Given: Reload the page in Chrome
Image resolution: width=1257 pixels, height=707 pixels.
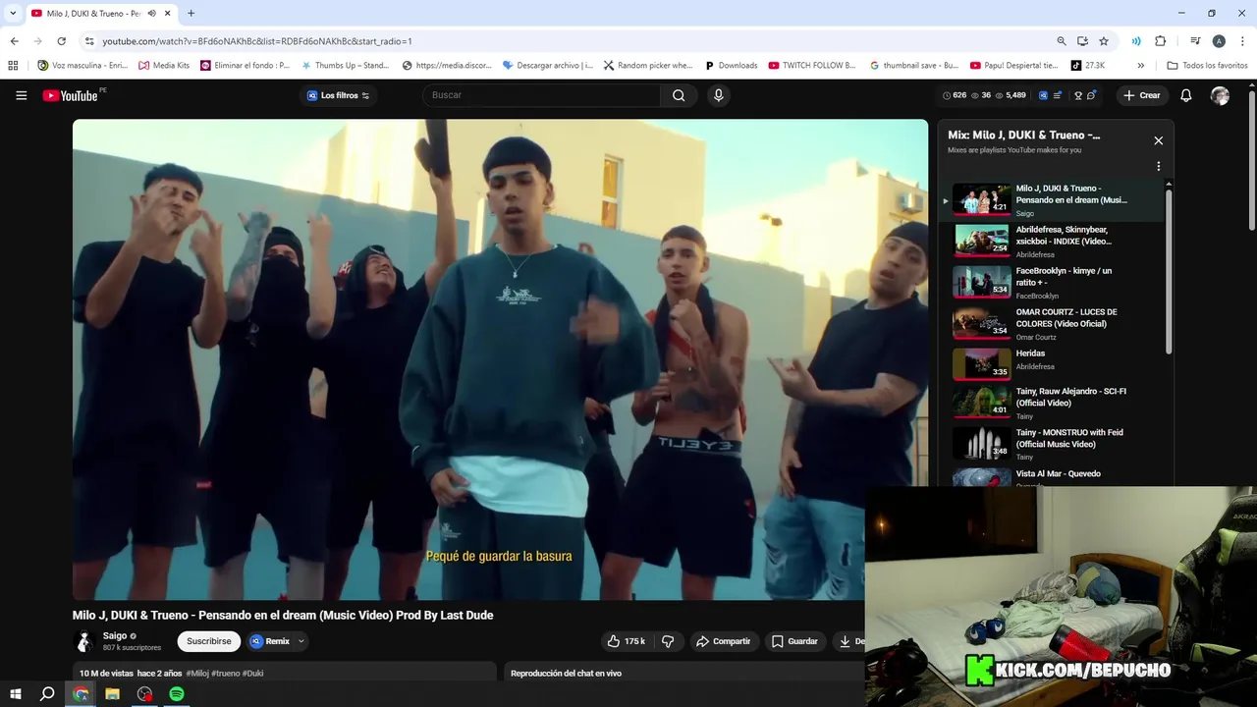Looking at the screenshot, I should (x=61, y=41).
